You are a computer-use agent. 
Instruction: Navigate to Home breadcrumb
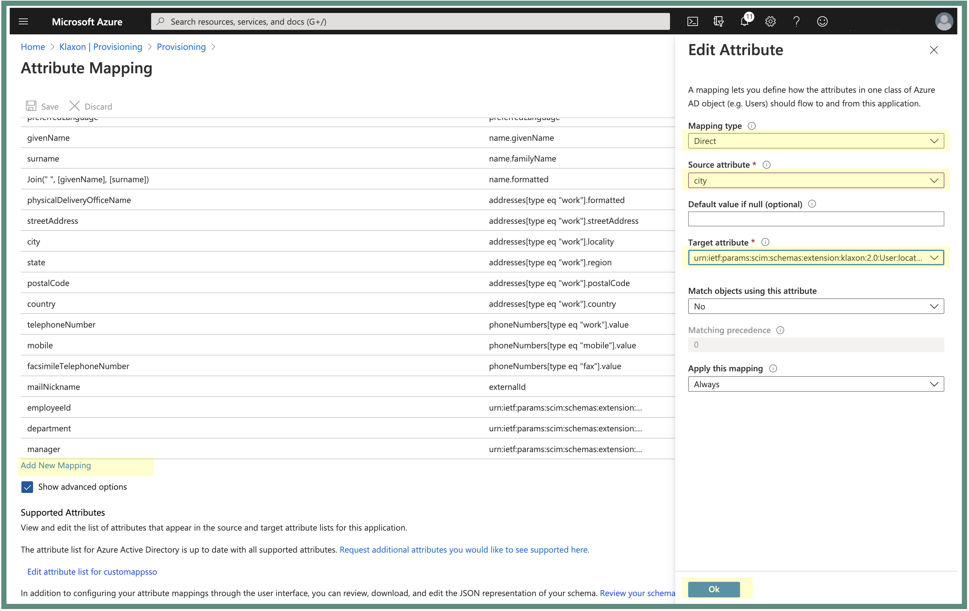click(x=33, y=47)
